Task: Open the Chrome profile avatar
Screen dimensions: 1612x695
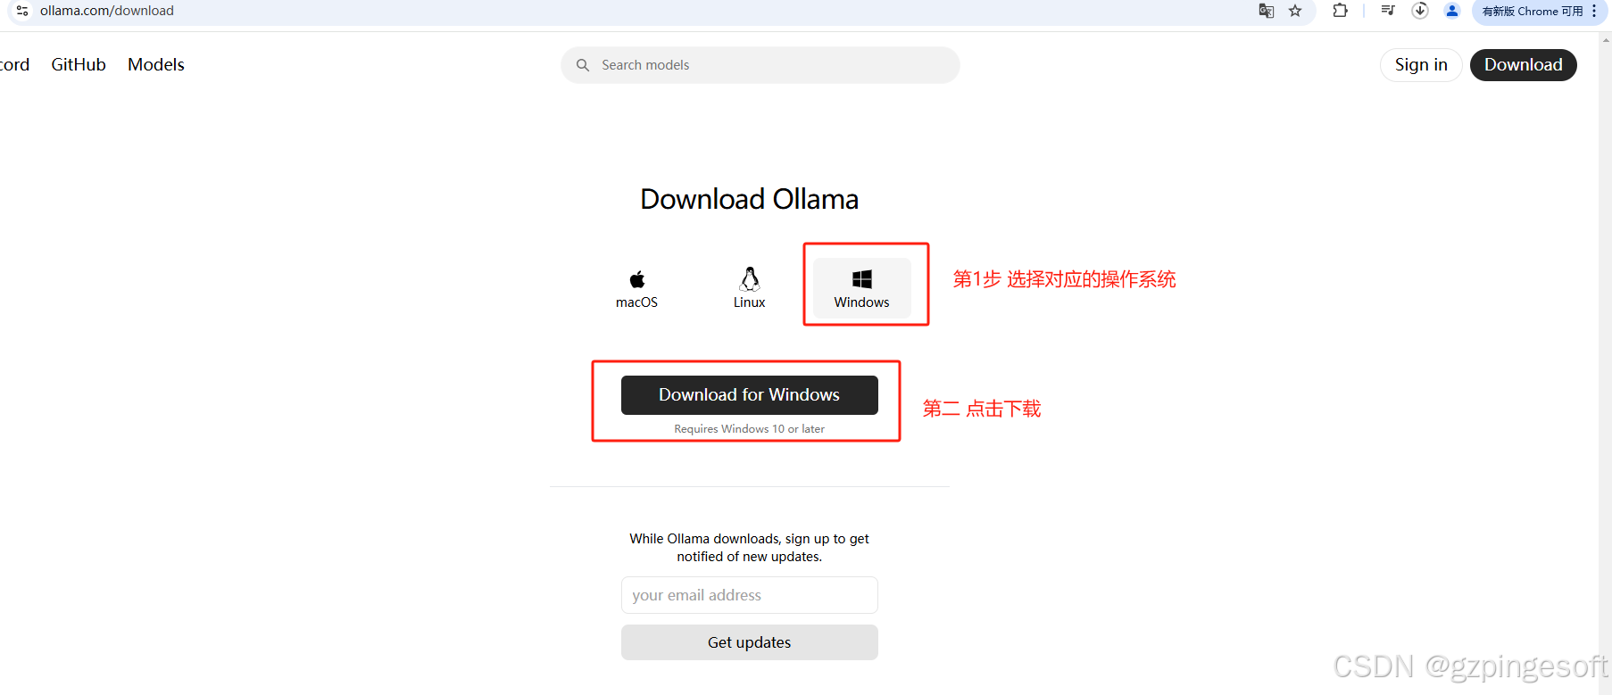Action: pos(1452,11)
